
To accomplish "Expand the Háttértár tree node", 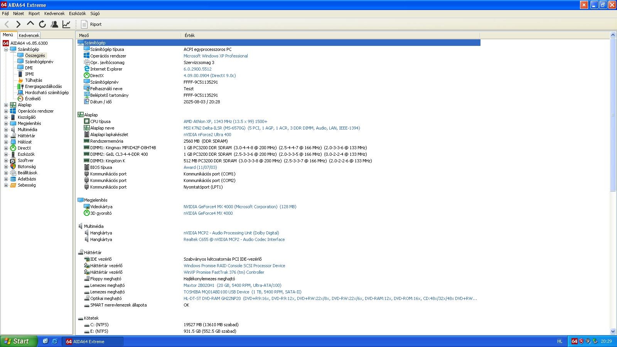I will point(6,136).
